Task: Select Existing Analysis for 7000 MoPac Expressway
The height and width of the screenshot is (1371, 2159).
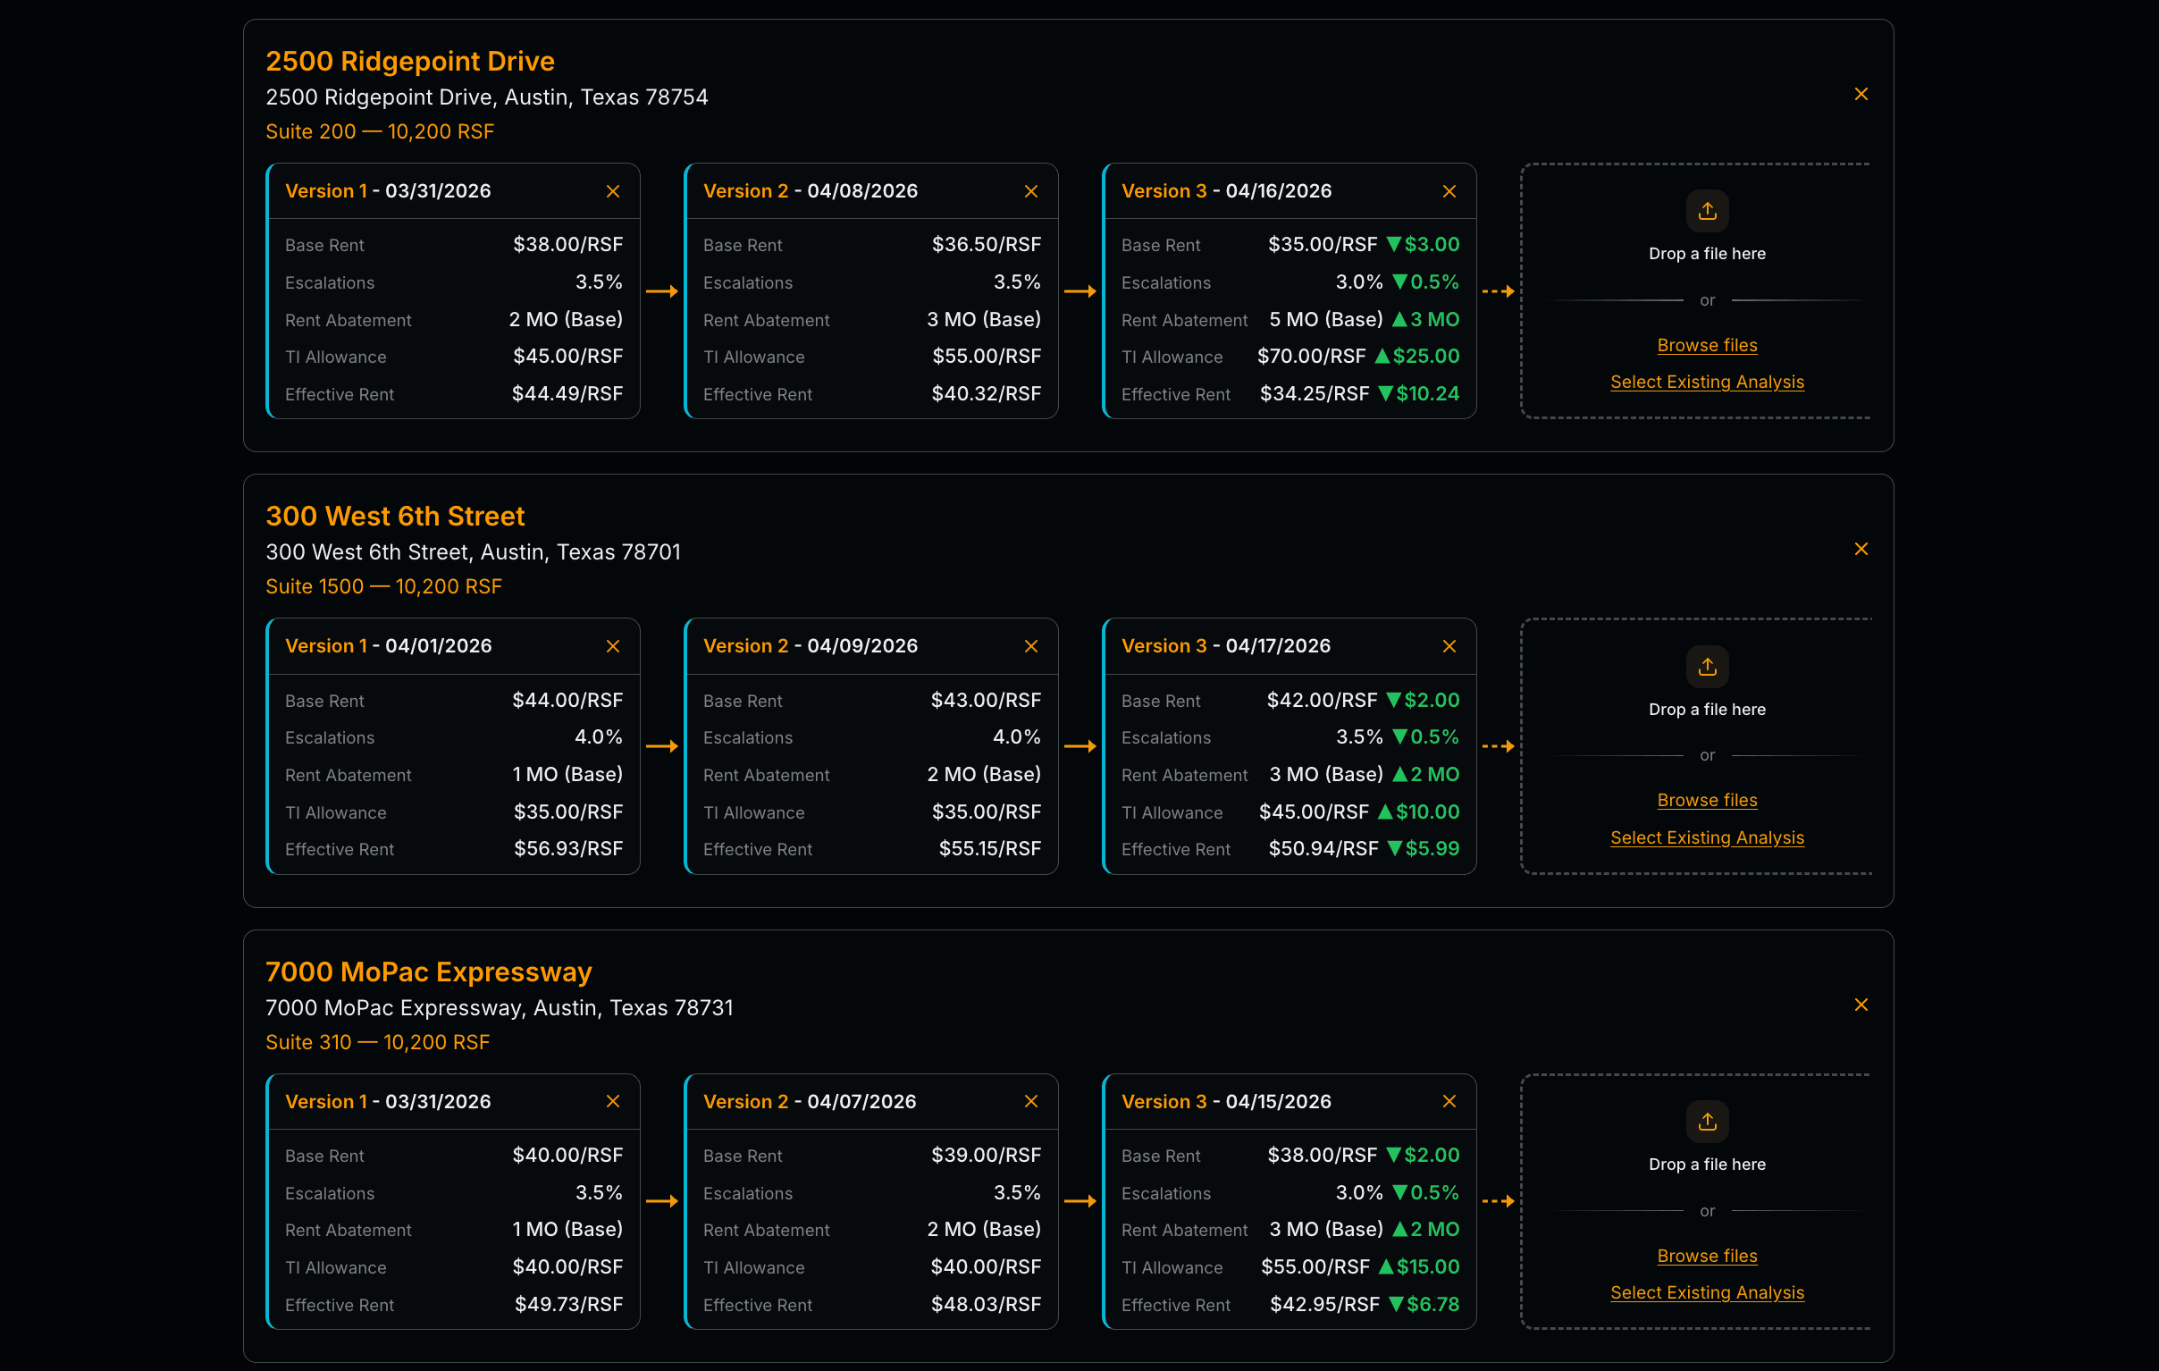Action: [1706, 1292]
